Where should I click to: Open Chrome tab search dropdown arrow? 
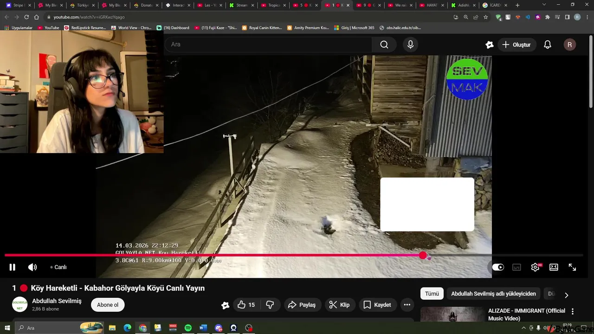(x=544, y=5)
